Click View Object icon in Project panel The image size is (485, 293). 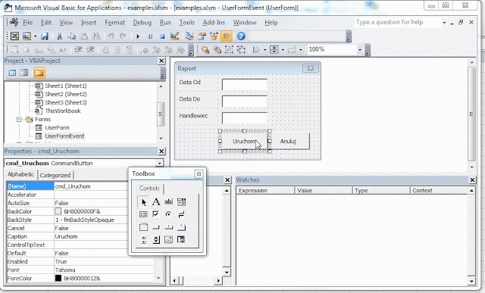coord(23,73)
